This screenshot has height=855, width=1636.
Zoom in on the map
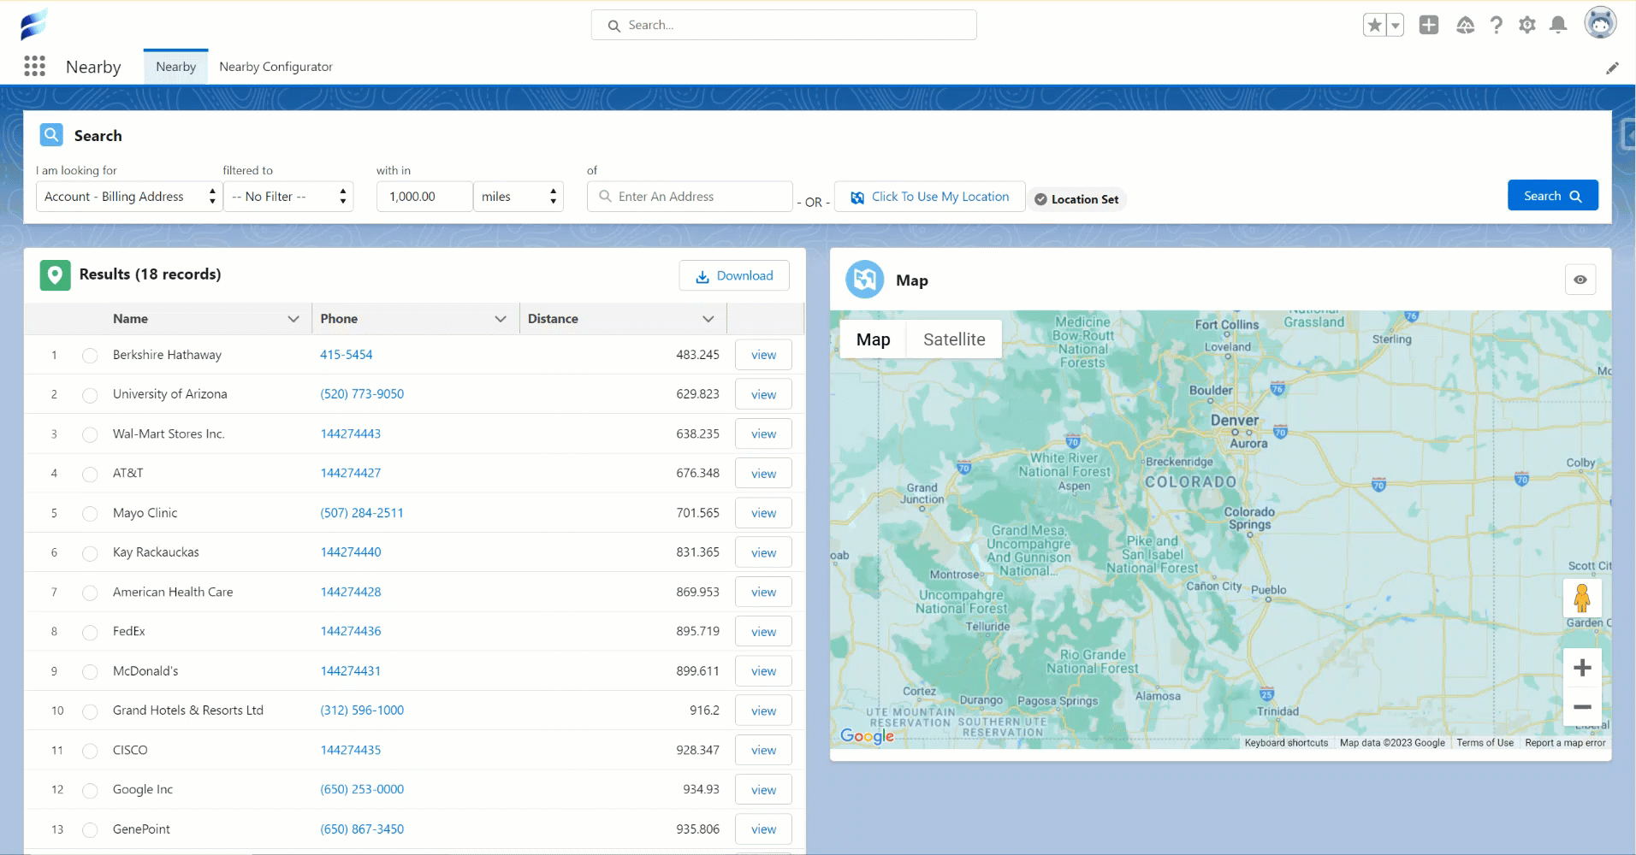[1582, 668]
